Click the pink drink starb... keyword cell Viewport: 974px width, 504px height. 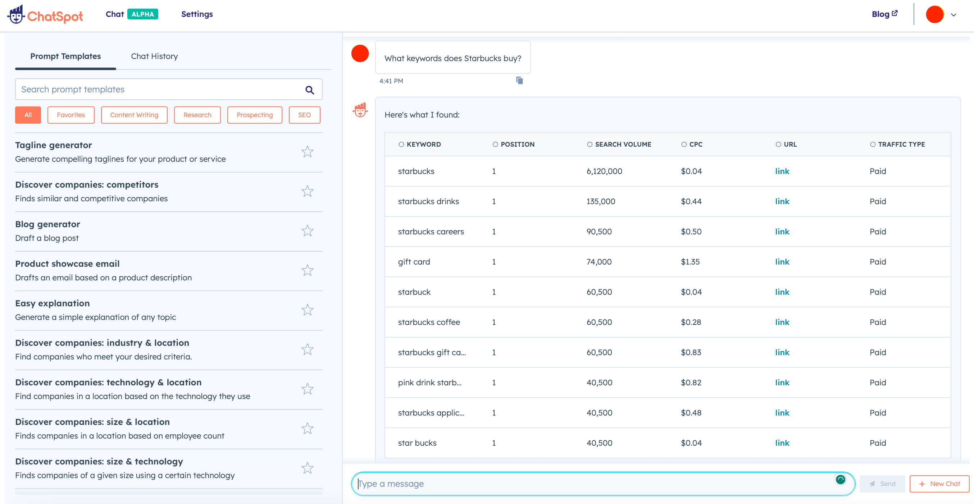tap(430, 383)
